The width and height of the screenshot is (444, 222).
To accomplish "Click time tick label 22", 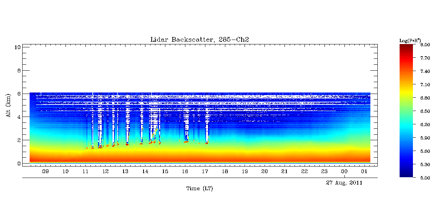I will [305, 172].
